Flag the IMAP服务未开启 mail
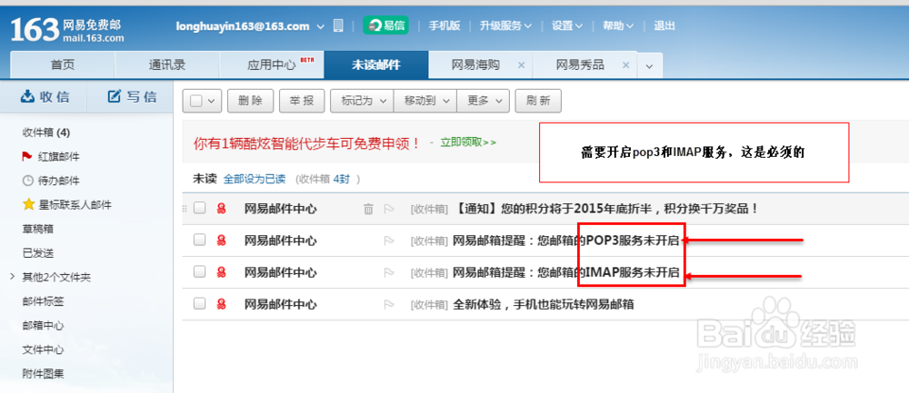The height and width of the screenshot is (393, 909). (x=389, y=272)
